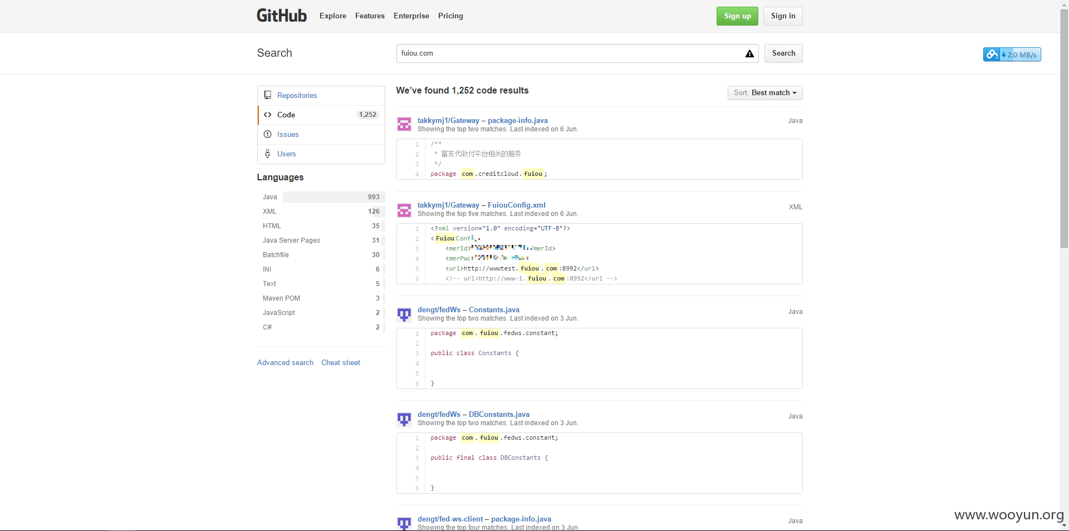Filter results by Java Server Pages
The height and width of the screenshot is (531, 1069).
[x=321, y=240]
